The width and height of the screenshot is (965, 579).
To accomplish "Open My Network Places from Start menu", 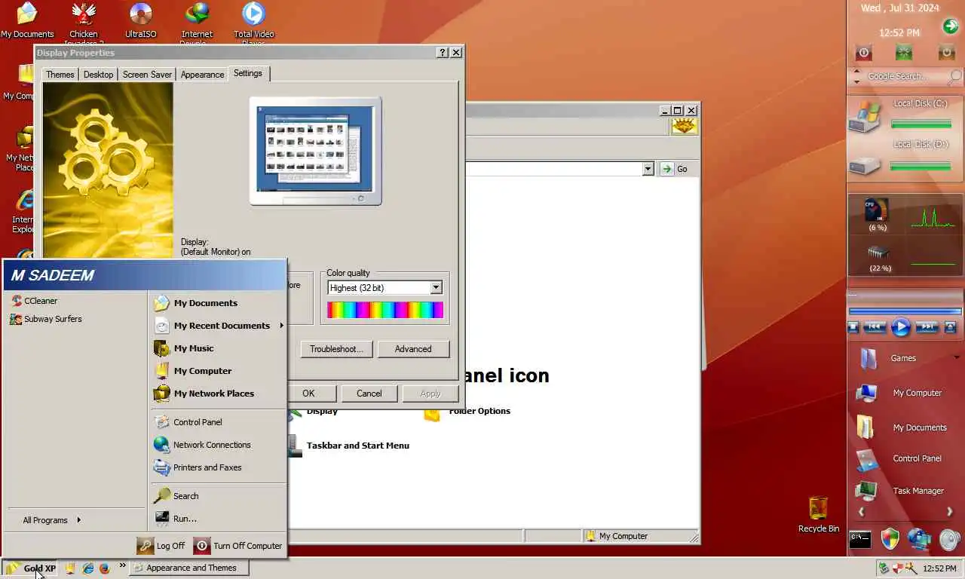I will pyautogui.click(x=204, y=394).
